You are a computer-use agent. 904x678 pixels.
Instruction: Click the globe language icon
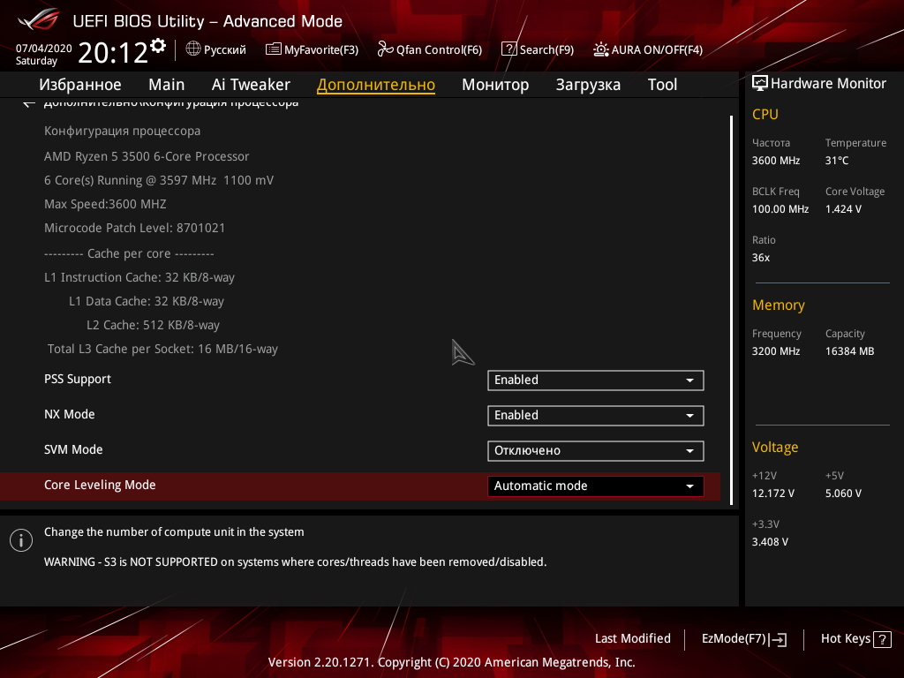[193, 49]
